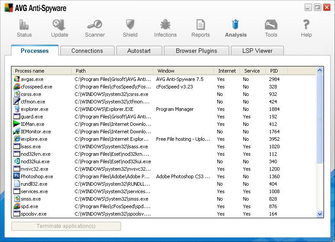
Task: Select the Photoshop.exe Ps icon
Action: point(17,176)
